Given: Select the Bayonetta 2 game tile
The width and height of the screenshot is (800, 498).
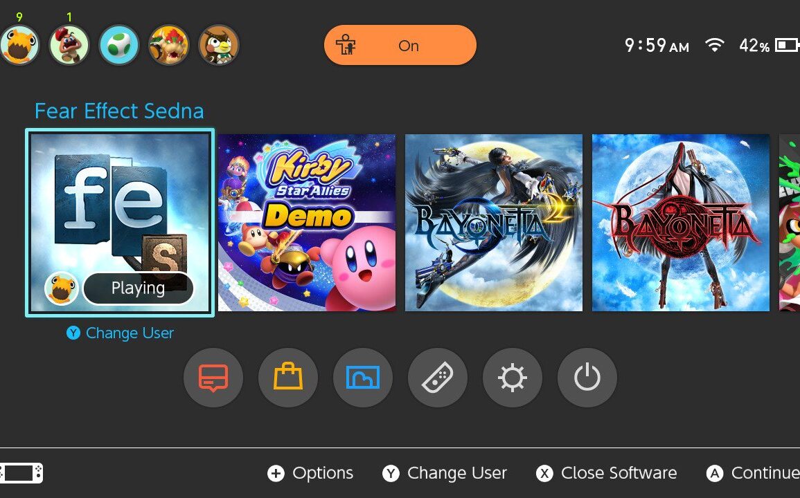Looking at the screenshot, I should (x=493, y=223).
